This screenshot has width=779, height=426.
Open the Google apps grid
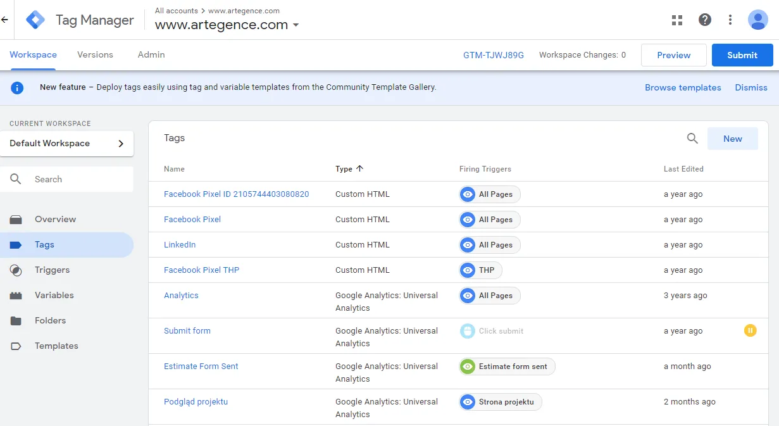click(x=677, y=20)
